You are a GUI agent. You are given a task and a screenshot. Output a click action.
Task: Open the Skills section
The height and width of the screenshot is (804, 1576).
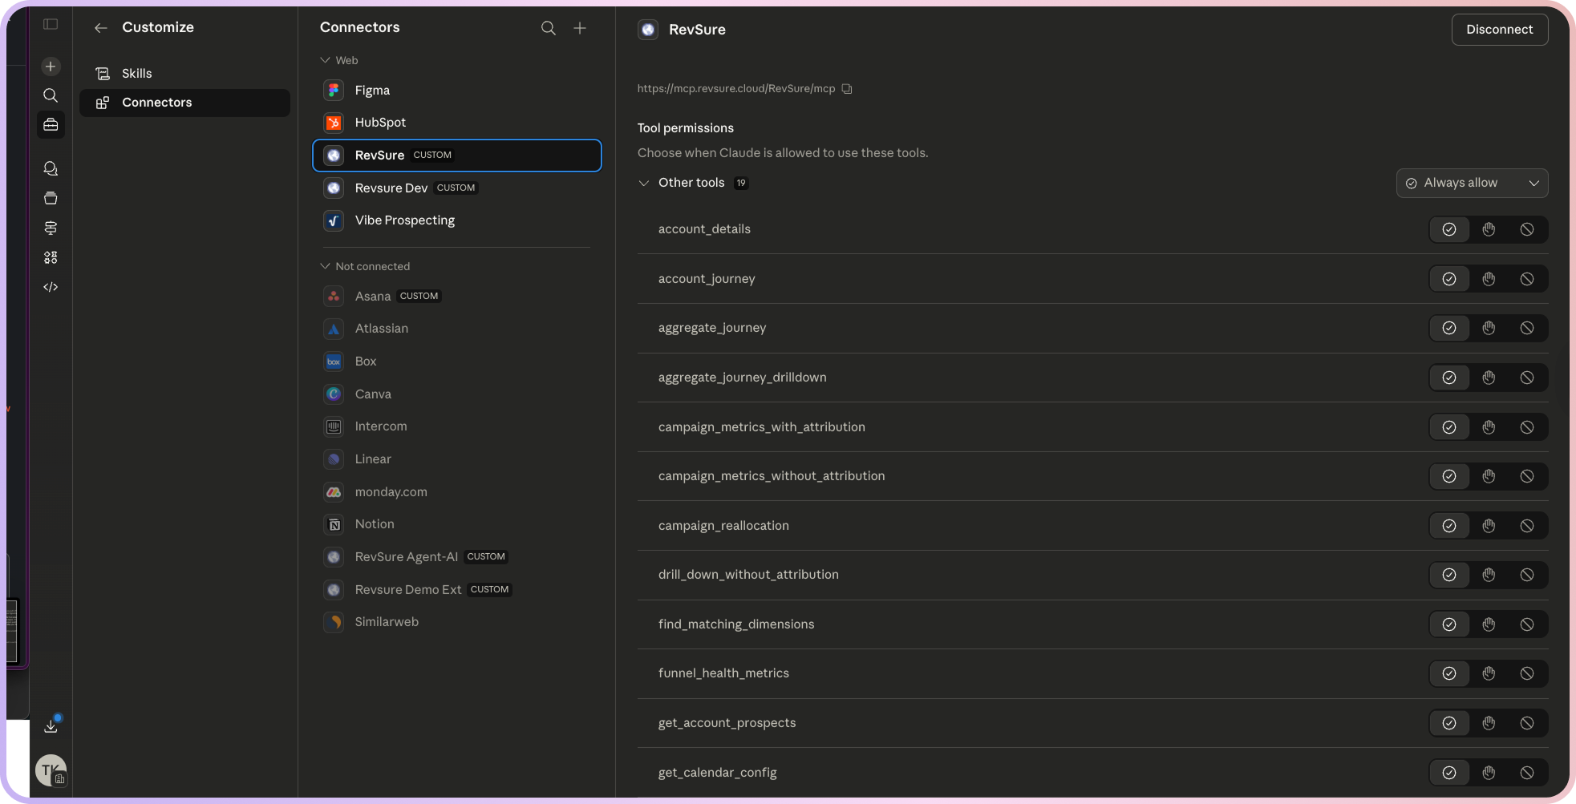pyautogui.click(x=184, y=73)
